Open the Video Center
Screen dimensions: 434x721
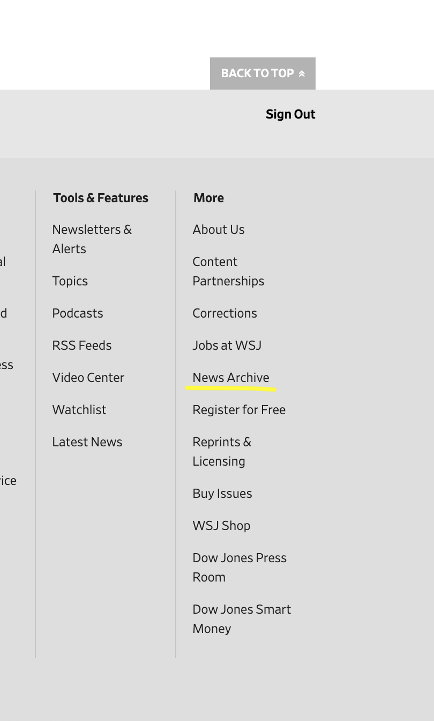88,378
